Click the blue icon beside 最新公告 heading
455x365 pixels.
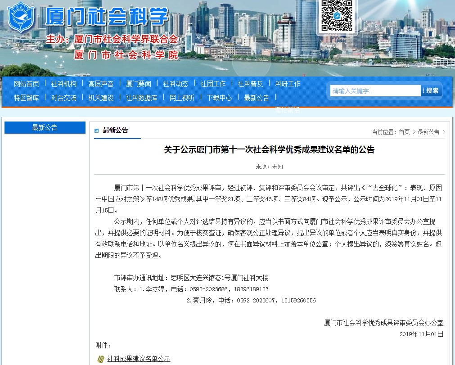pos(96,131)
